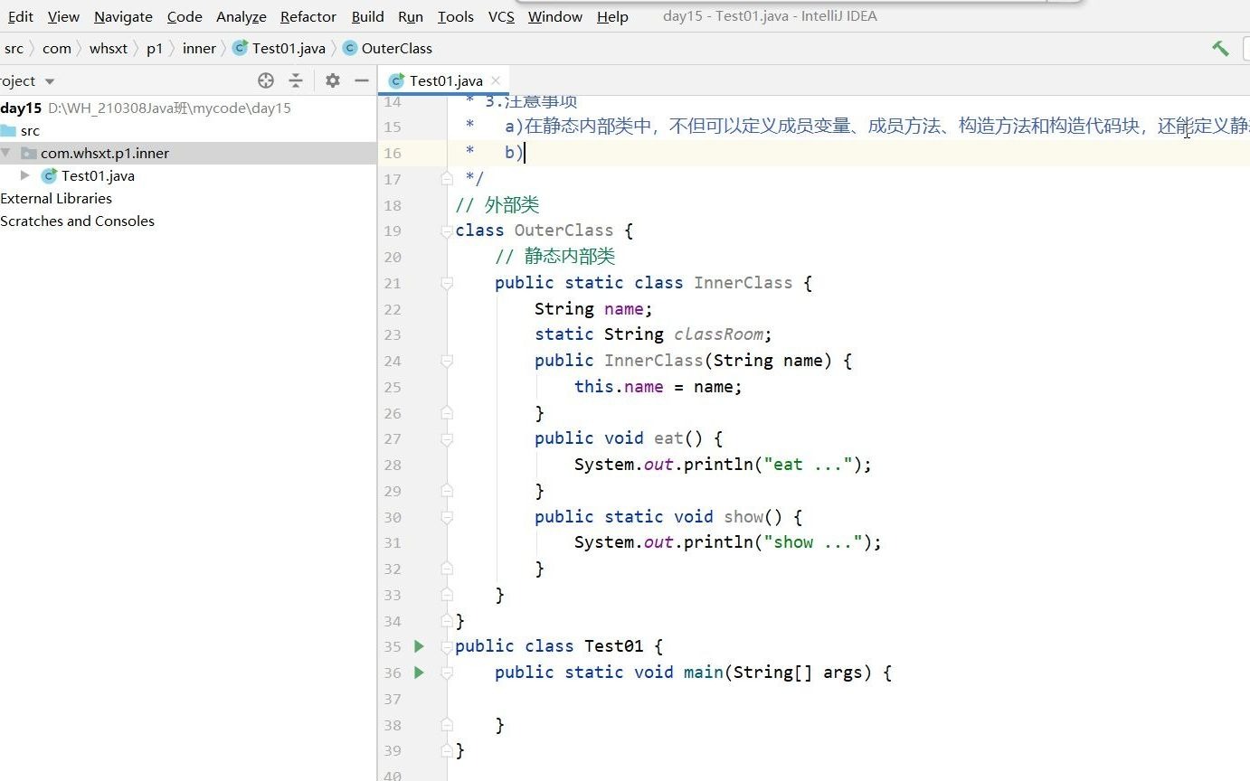This screenshot has height=781, width=1250.
Task: Click the whsxt breadcrumb
Action: [109, 49]
